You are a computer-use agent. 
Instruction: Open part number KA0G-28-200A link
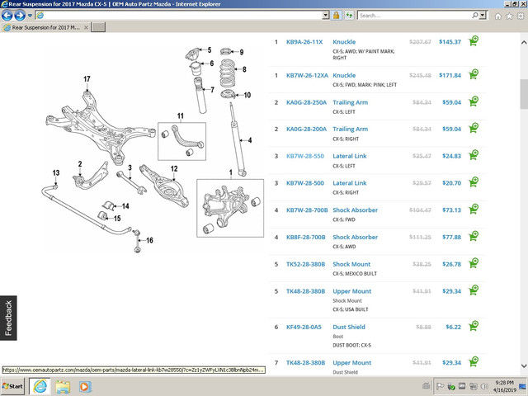[306, 129]
